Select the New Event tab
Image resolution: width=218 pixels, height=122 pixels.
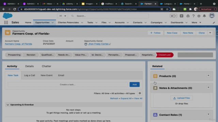47,75
